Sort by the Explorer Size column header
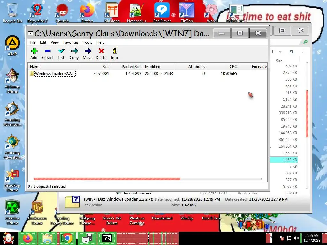The height and width of the screenshot is (245, 327). tap(286, 61)
